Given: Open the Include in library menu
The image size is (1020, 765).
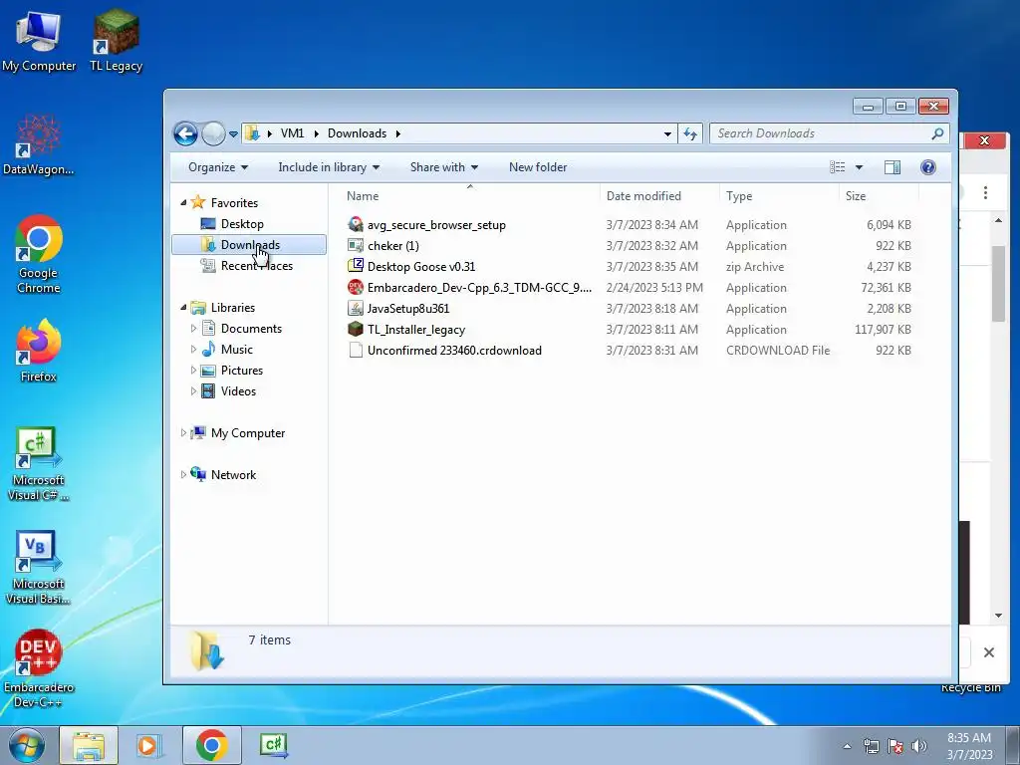Looking at the screenshot, I should [x=329, y=167].
